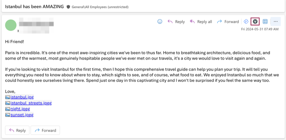286x140 pixels.
Task: Click Forward in the top toolbar
Action: click(228, 22)
